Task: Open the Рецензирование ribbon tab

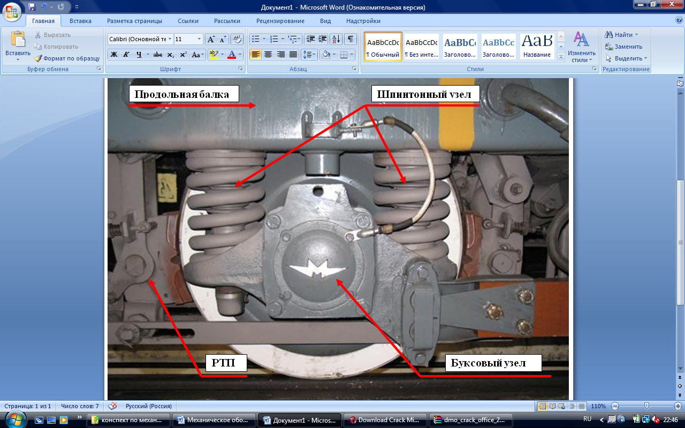Action: pos(280,21)
